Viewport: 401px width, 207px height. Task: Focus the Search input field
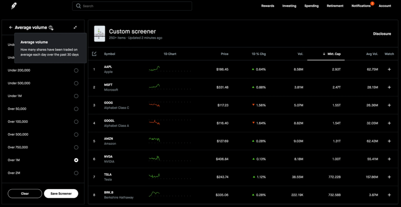click(132, 6)
